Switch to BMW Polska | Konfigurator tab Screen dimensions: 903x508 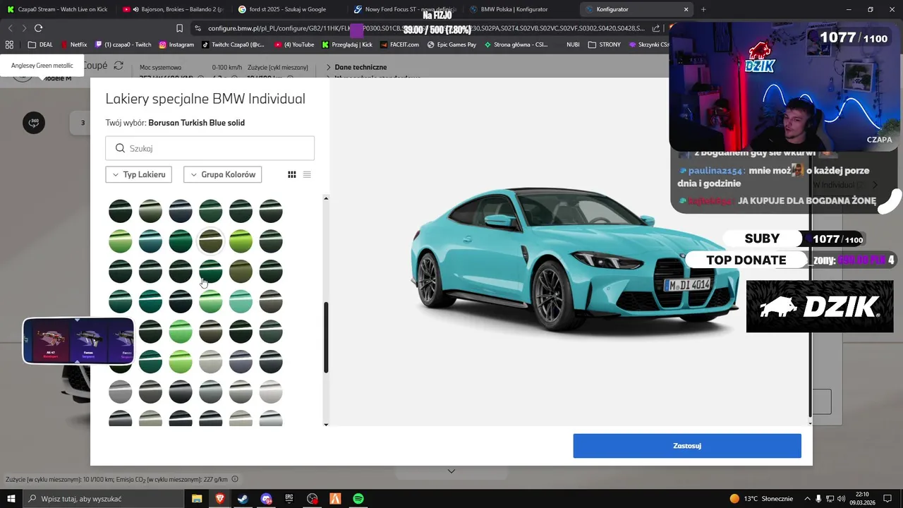[x=519, y=9]
